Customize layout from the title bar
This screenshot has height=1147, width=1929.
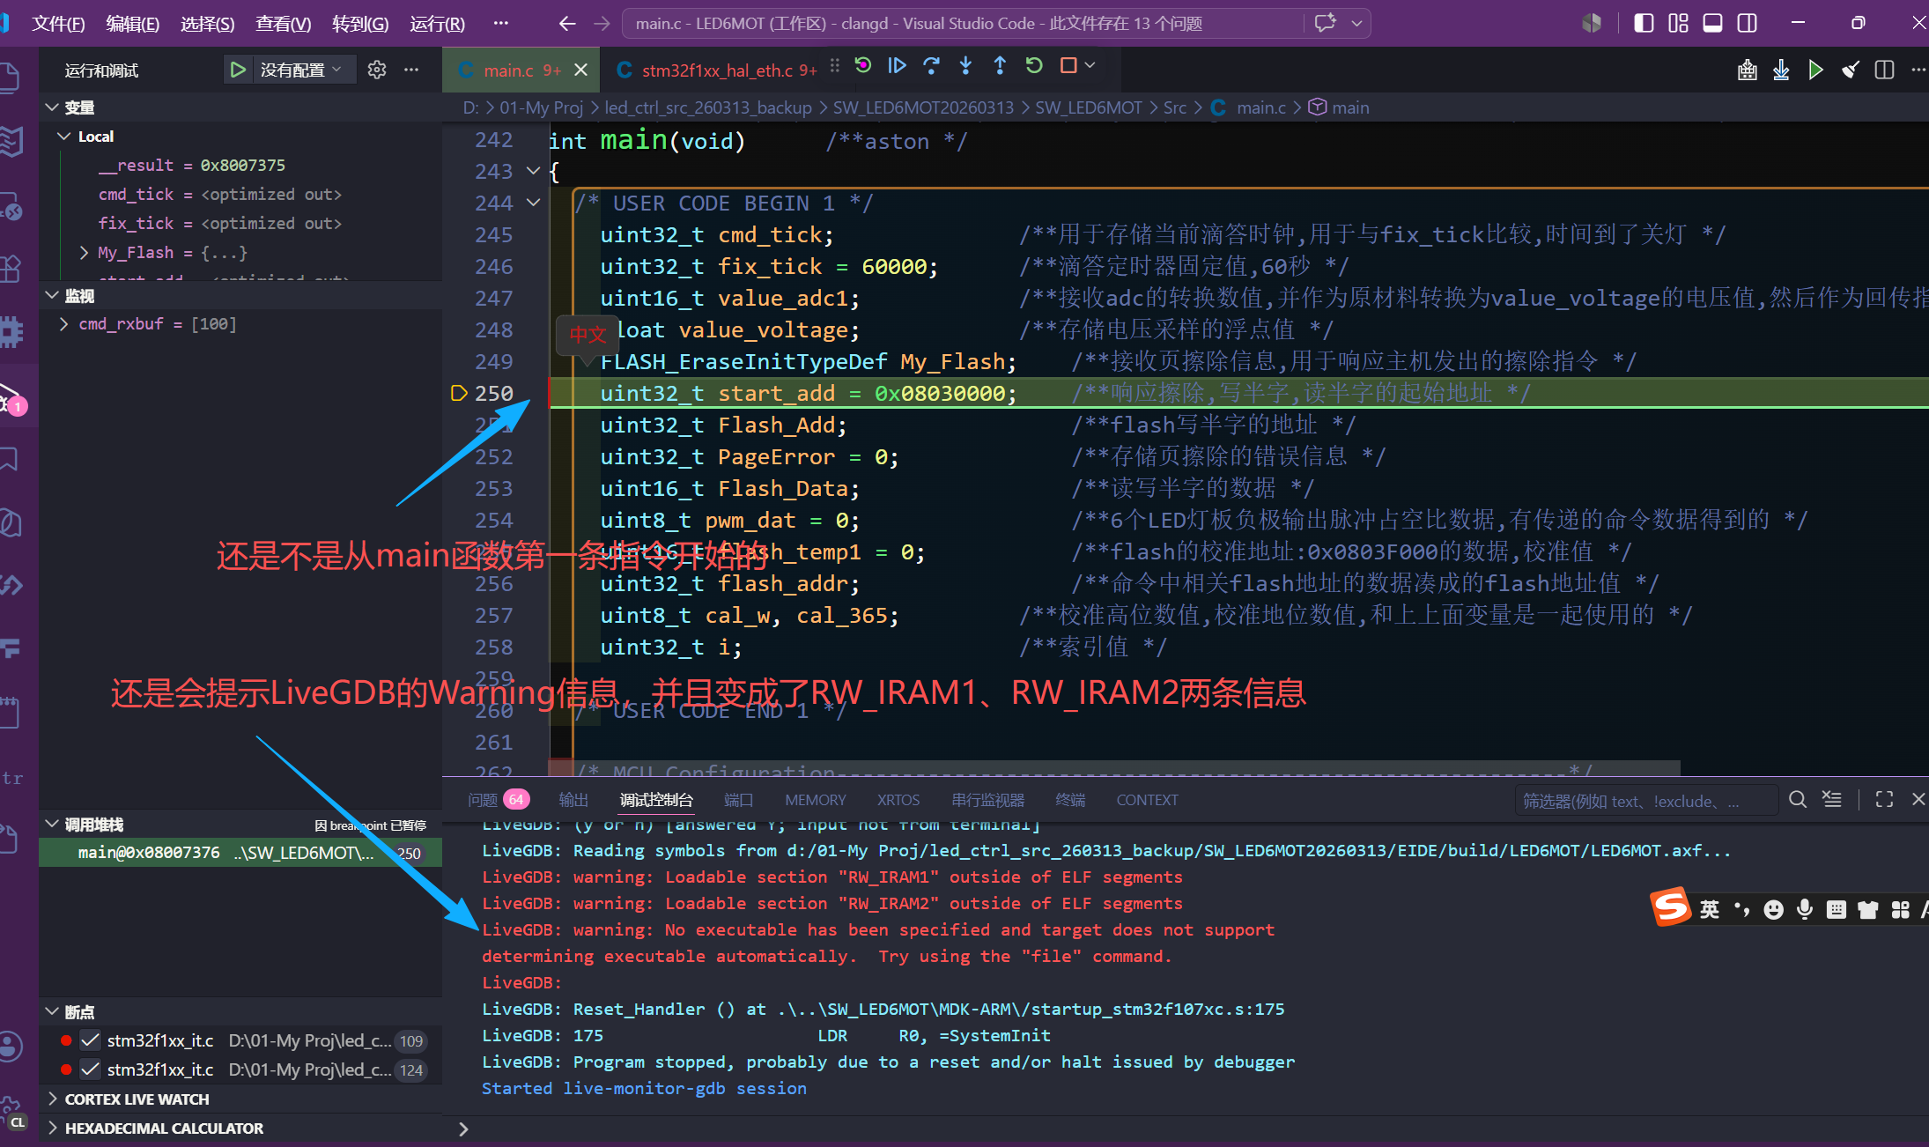pos(1678,23)
